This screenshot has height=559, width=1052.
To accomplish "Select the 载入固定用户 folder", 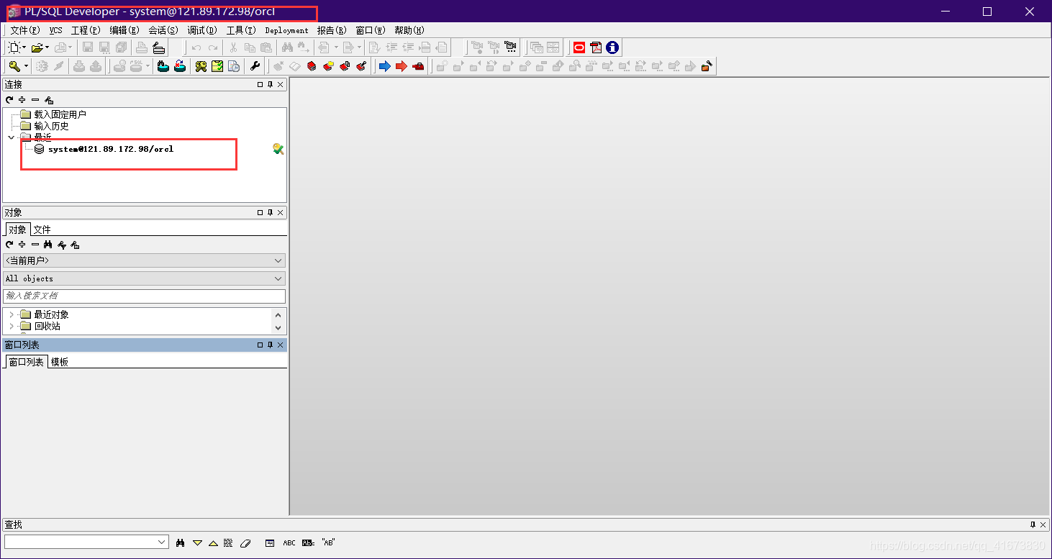I will tap(60, 114).
